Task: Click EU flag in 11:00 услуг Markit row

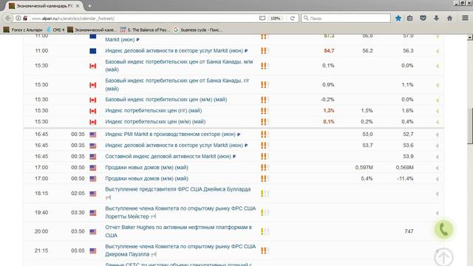Action: pos(93,51)
